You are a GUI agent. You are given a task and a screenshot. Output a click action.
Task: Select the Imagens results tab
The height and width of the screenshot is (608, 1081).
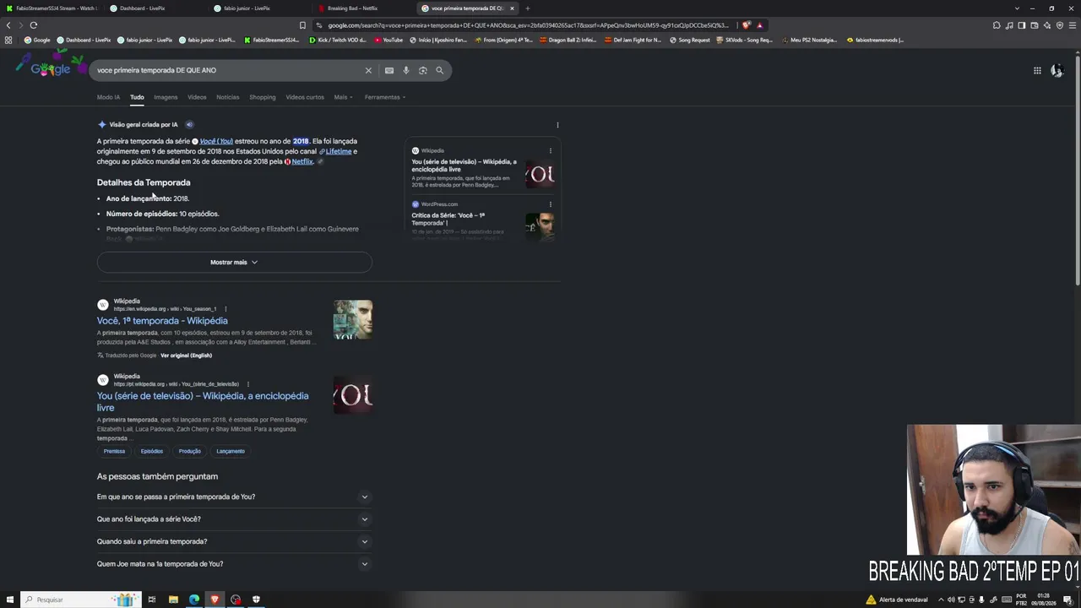tap(166, 97)
